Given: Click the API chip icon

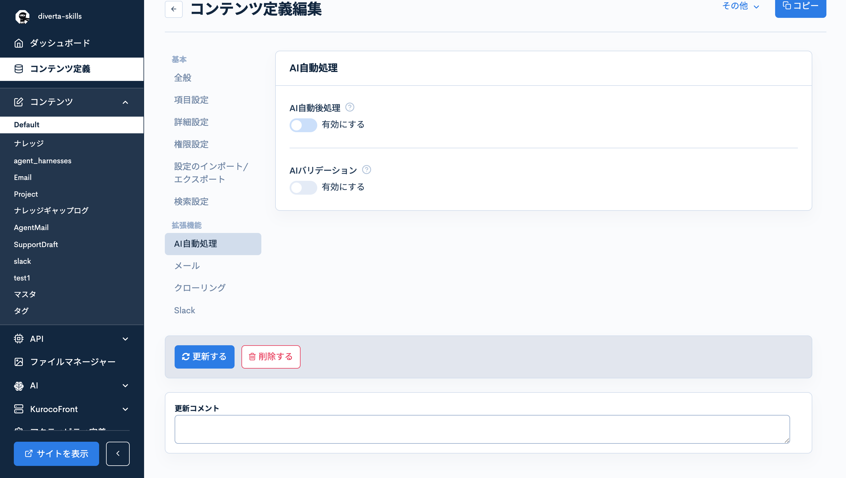Looking at the screenshot, I should (19, 338).
